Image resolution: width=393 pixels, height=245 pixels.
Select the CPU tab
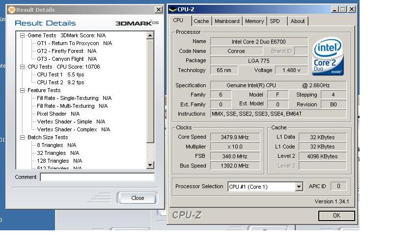coord(178,20)
